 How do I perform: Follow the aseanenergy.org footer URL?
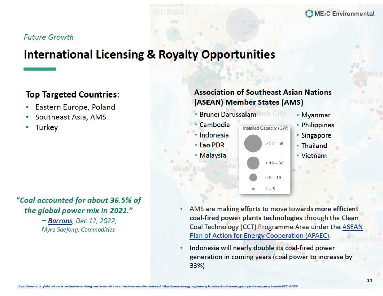[230, 286]
